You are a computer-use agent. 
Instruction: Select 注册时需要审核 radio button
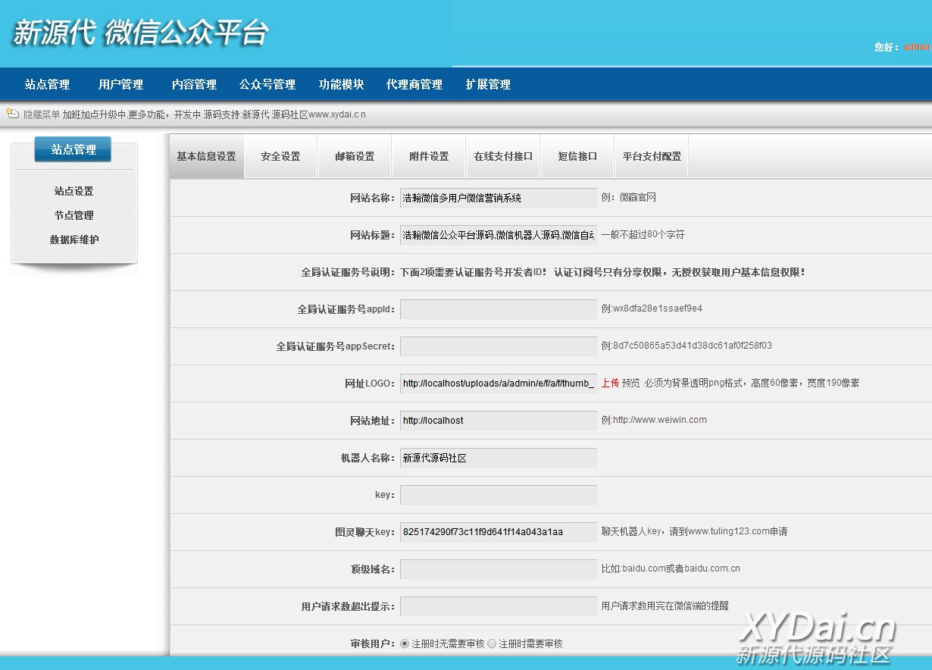pyautogui.click(x=492, y=643)
